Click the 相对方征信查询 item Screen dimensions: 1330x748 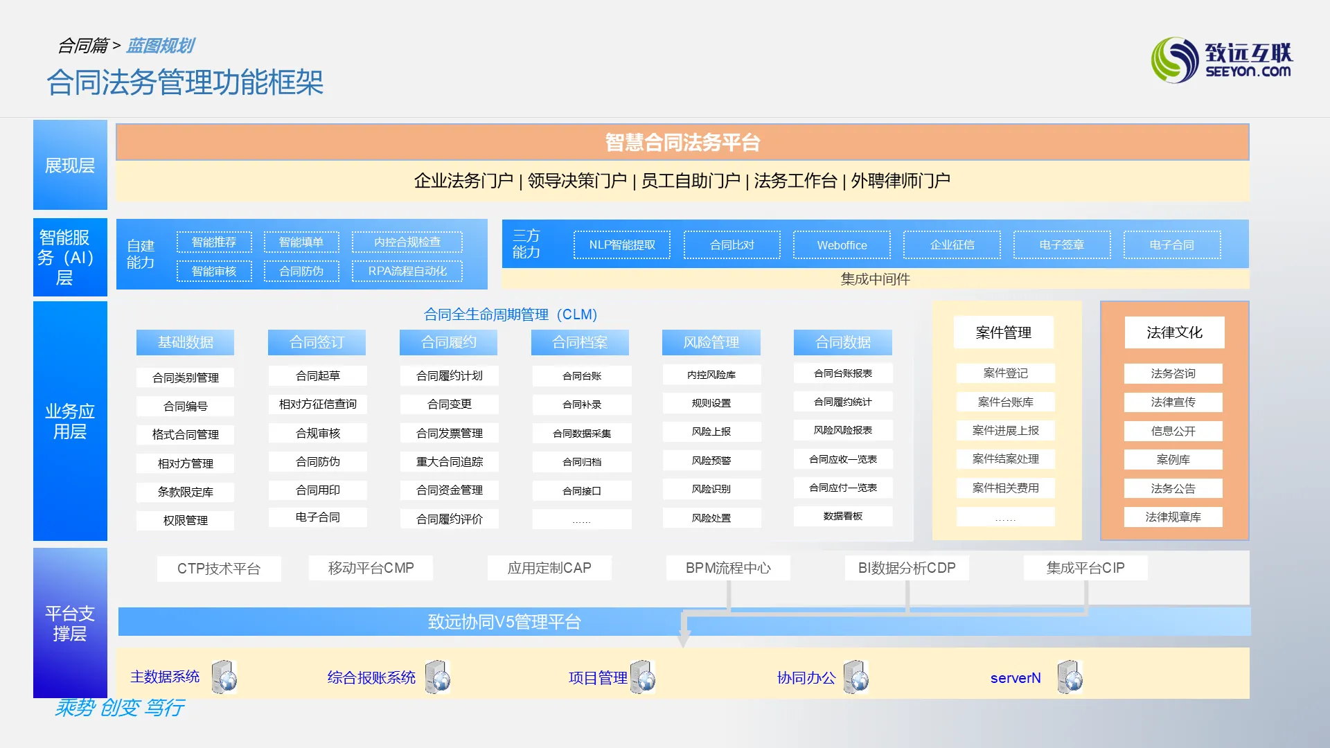[317, 404]
